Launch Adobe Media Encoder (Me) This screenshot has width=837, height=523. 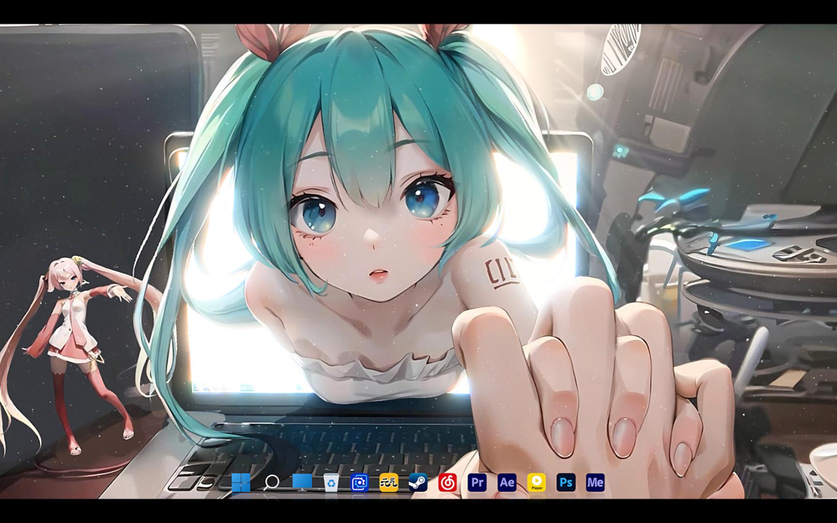click(x=595, y=482)
